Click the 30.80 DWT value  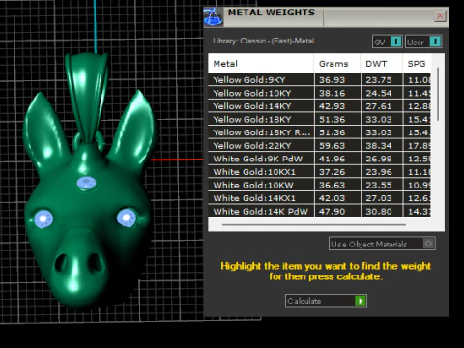(x=379, y=212)
